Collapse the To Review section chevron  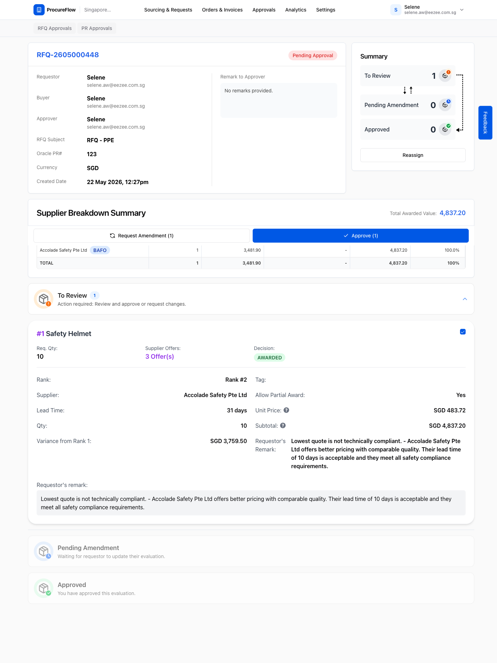point(465,299)
